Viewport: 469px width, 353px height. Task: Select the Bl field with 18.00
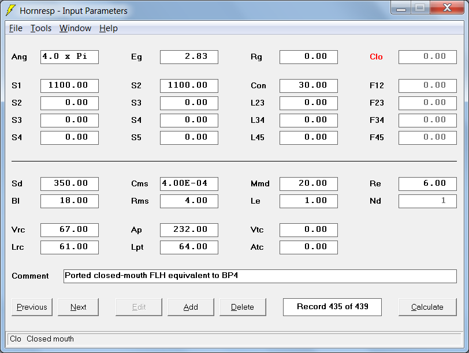[69, 201]
